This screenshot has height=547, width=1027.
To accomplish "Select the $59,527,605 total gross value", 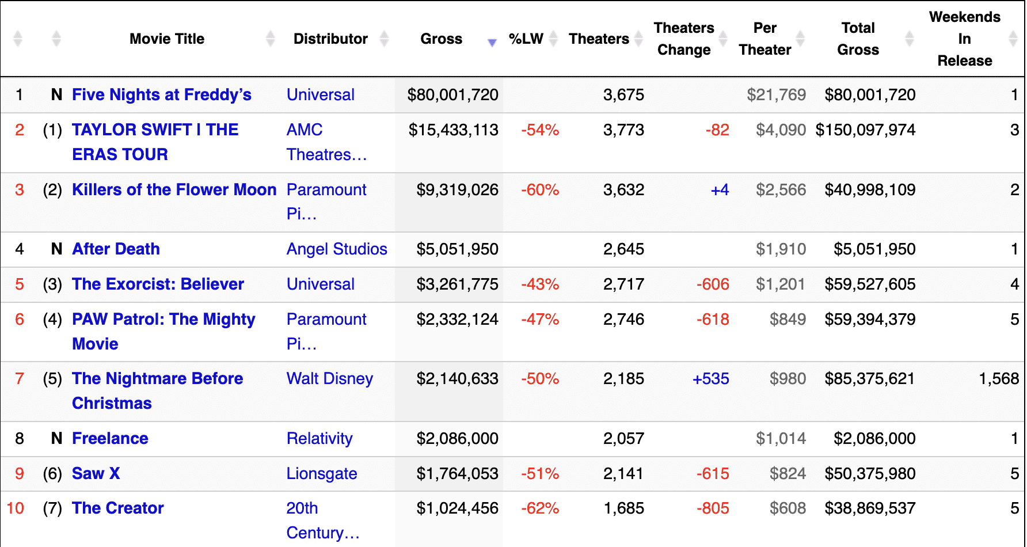I will point(870,284).
